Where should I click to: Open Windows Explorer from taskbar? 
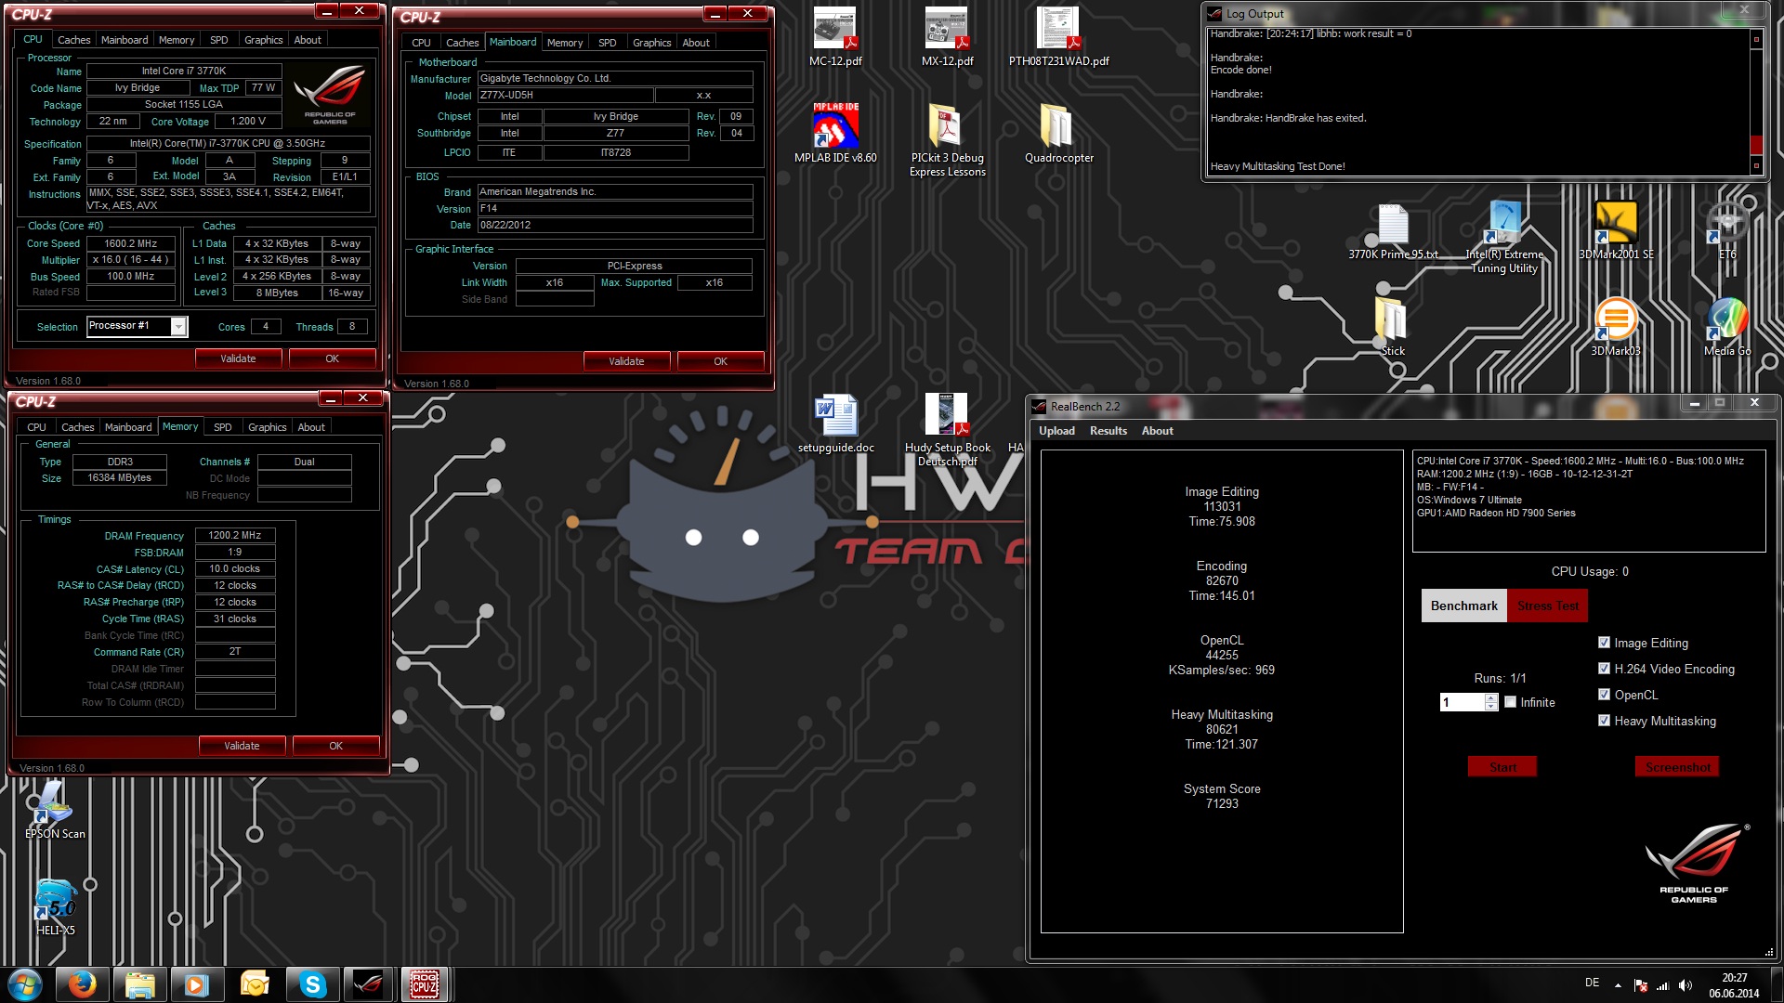pos(139,984)
